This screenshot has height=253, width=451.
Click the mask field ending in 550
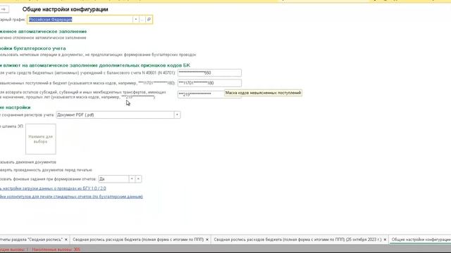pyautogui.click(x=209, y=73)
